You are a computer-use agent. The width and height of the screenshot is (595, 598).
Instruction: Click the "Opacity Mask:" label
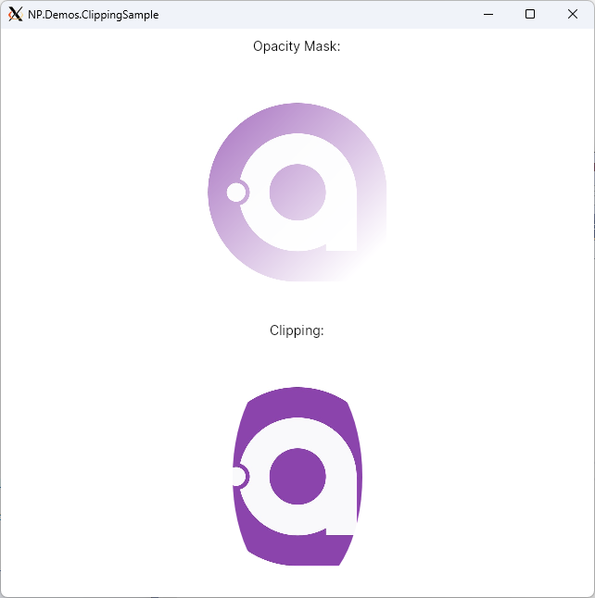[x=297, y=46]
